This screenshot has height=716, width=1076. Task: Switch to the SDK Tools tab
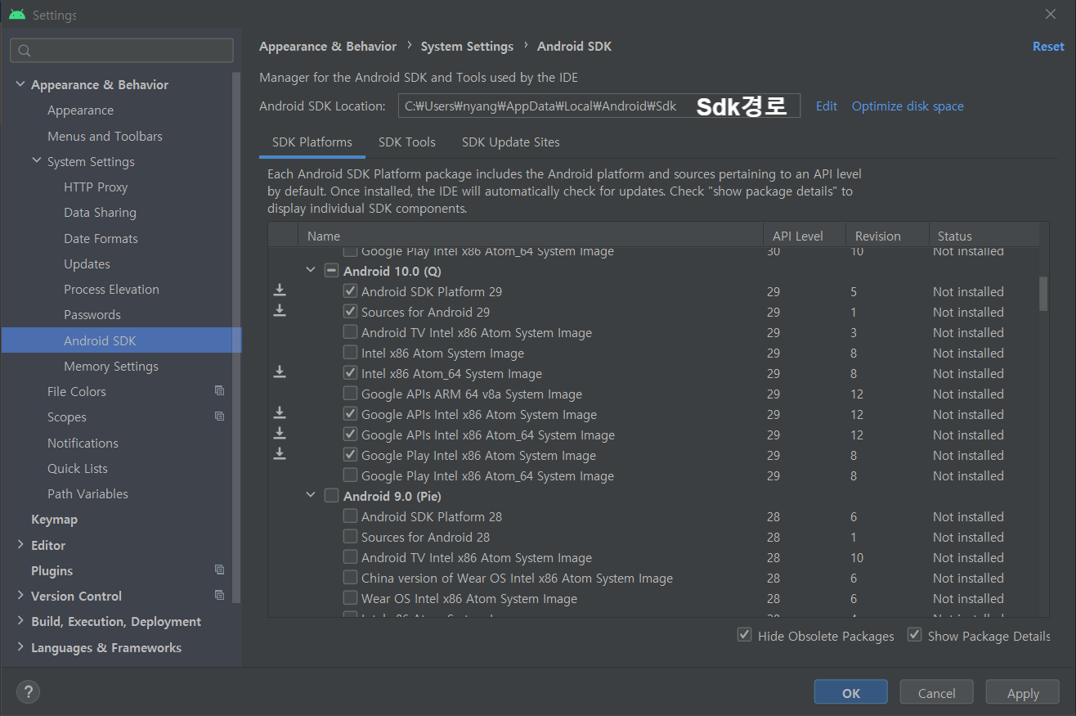point(407,142)
